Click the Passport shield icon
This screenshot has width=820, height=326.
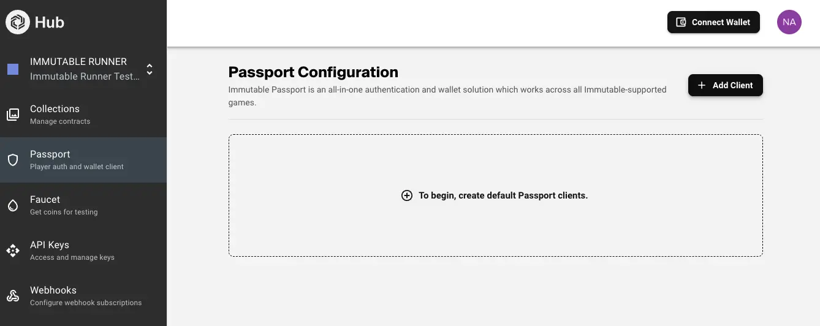point(13,160)
